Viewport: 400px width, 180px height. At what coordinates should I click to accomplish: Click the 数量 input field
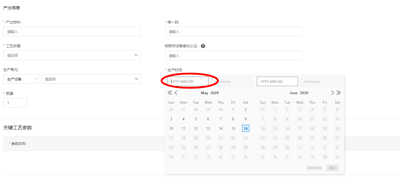[15, 103]
